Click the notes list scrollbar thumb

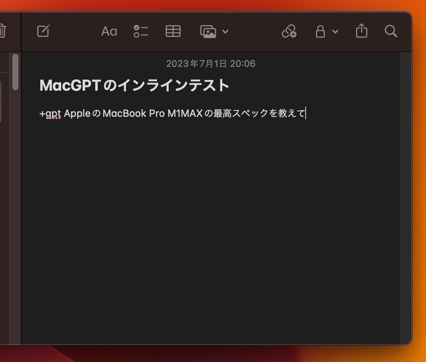tap(15, 72)
